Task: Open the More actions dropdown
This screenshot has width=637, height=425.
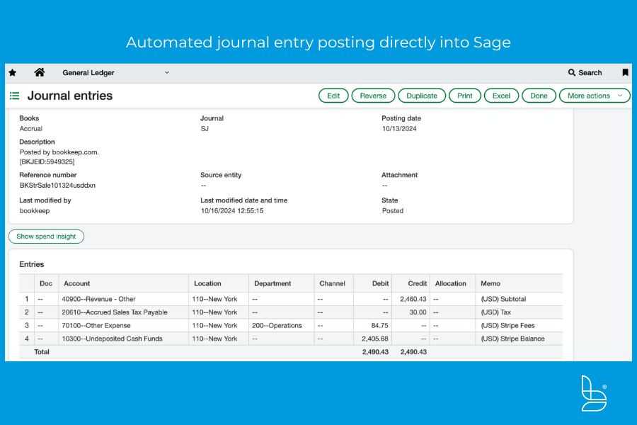Action: point(594,96)
